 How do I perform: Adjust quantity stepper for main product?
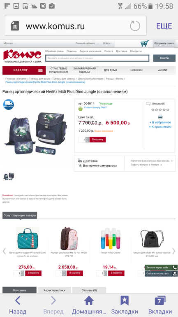point(87,140)
